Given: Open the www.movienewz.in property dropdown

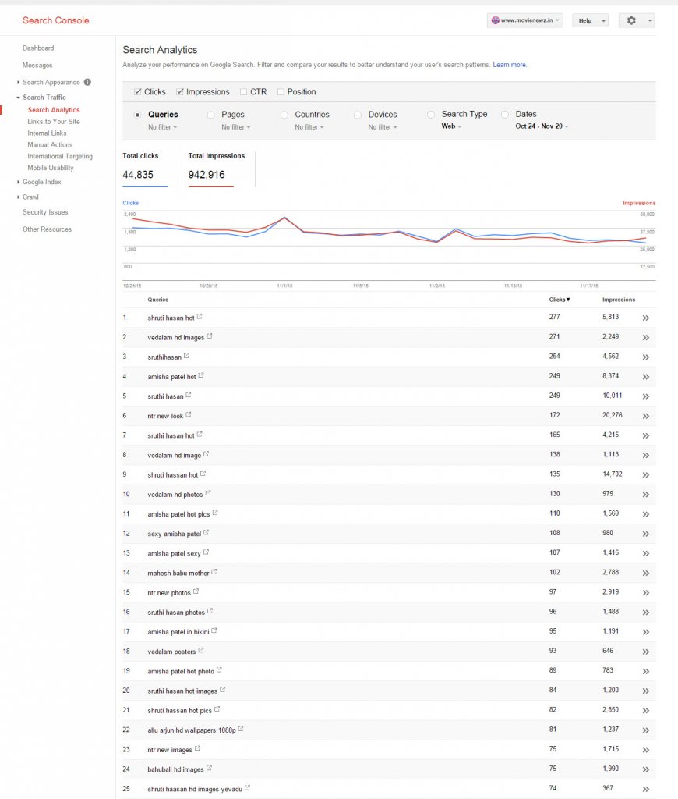Looking at the screenshot, I should (x=524, y=21).
